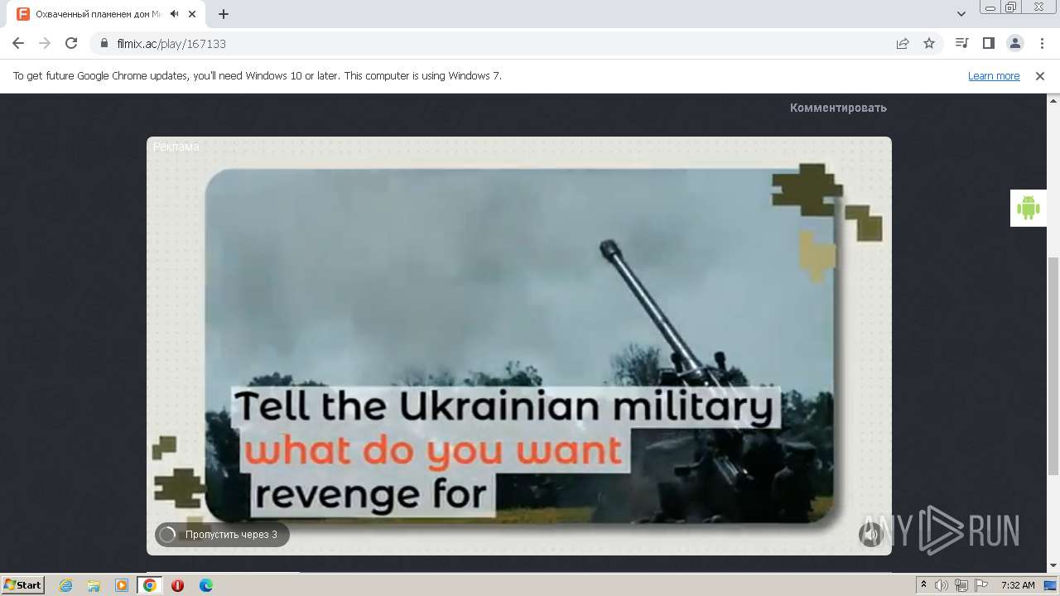Viewport: 1060px width, 596px height.
Task: Mute the tab via the speaker icon on tab
Action: (174, 14)
